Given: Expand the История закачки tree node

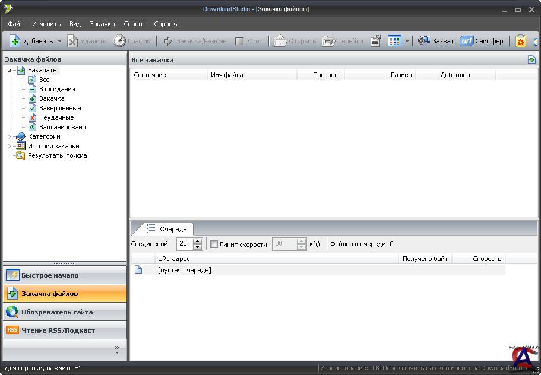Looking at the screenshot, I should pyautogui.click(x=9, y=146).
